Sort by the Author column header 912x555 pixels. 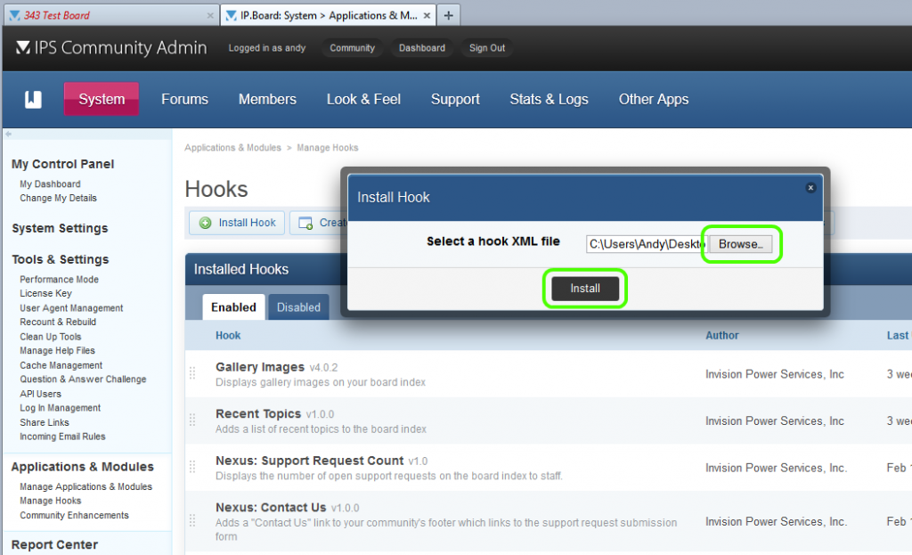(721, 336)
